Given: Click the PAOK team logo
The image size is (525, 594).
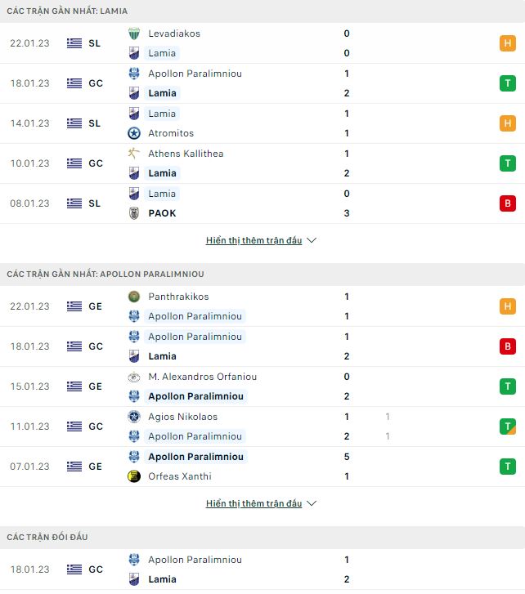Looking at the screenshot, I should (x=134, y=213).
